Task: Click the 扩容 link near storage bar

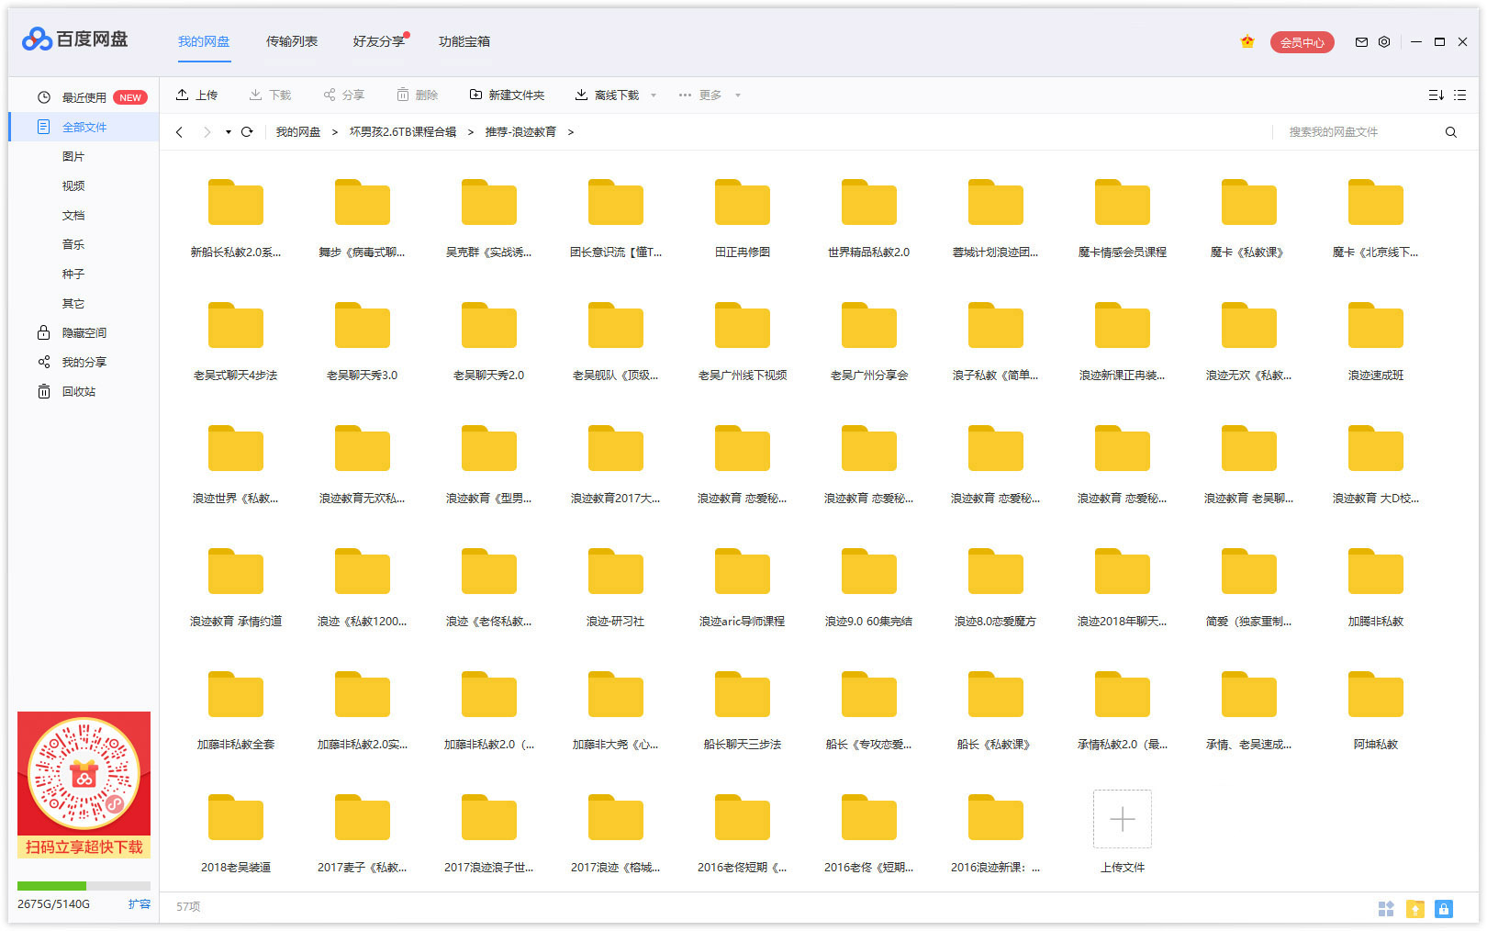Action: 139,904
